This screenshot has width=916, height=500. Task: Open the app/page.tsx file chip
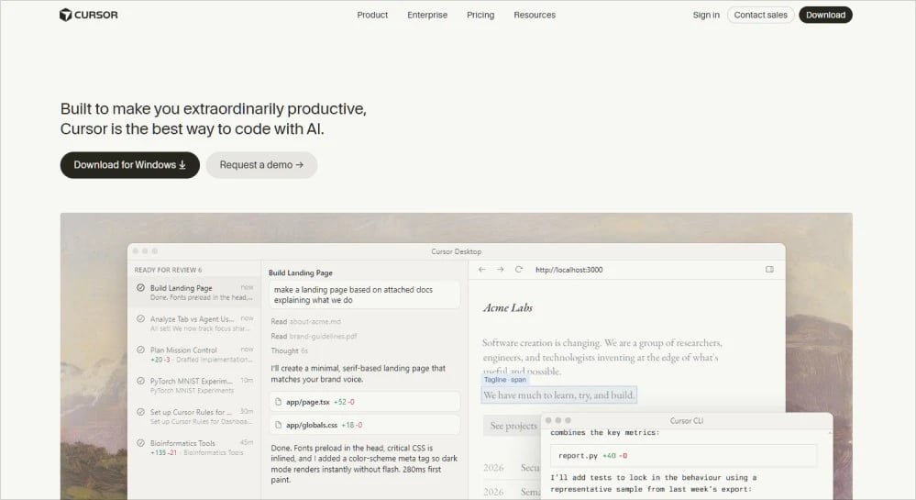365,402
